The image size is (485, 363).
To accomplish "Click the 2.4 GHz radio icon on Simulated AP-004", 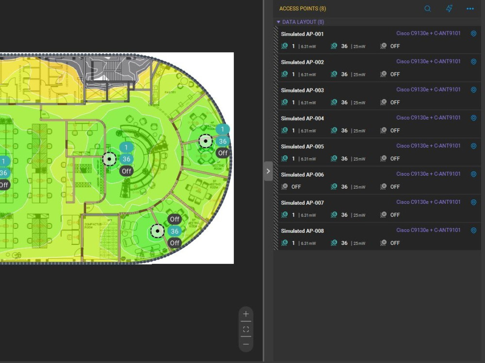I will click(285, 130).
